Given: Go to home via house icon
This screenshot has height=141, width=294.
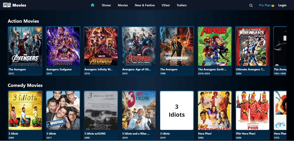Looking at the screenshot, I should click(93, 5).
